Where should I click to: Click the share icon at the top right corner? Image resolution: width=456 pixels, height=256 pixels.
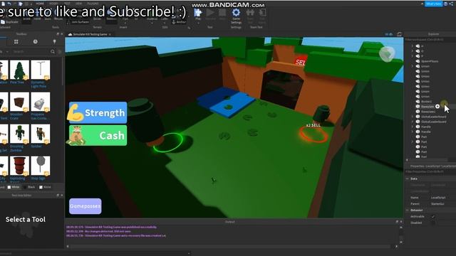(x=451, y=4)
